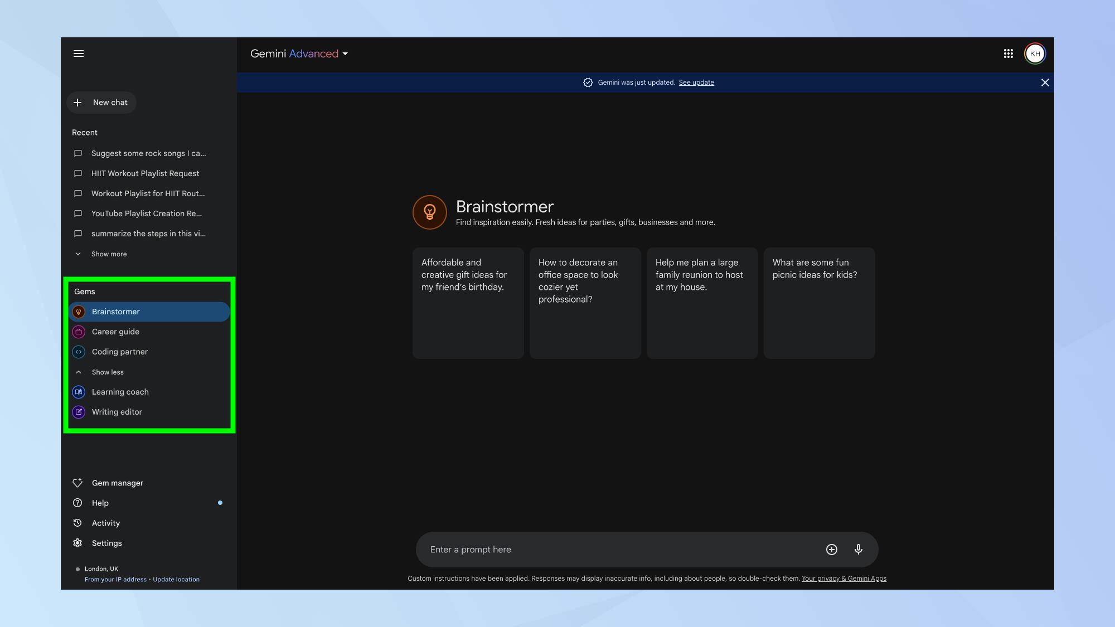Collapse the Gems section with Show less

coord(107,372)
